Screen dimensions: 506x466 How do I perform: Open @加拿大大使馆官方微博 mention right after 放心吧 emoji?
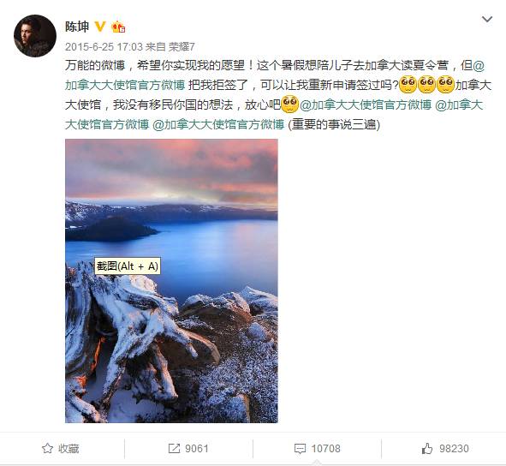click(x=366, y=105)
